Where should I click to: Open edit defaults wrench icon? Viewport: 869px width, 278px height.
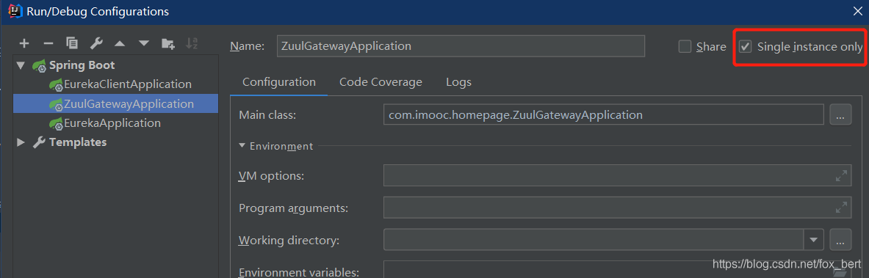(96, 43)
